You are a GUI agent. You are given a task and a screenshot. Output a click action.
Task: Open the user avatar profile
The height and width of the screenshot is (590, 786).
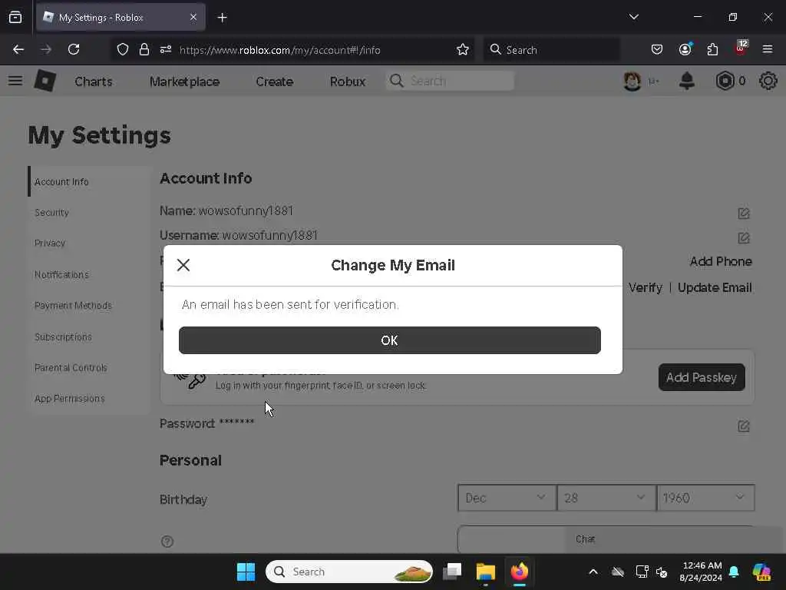click(x=632, y=81)
